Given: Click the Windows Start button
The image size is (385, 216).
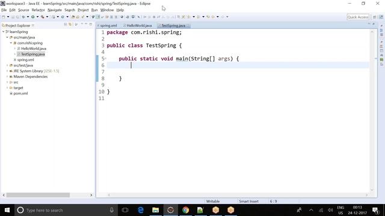Looking at the screenshot, I should 7,210.
